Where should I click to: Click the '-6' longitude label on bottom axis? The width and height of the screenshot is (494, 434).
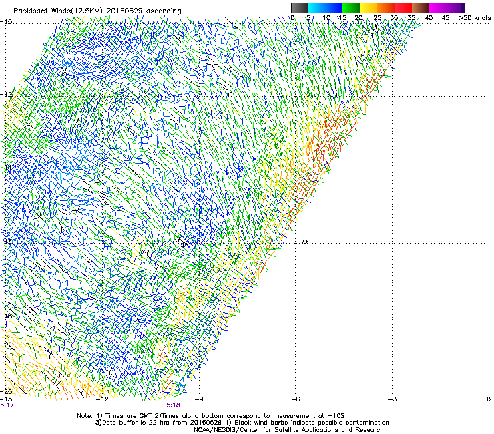(295, 399)
